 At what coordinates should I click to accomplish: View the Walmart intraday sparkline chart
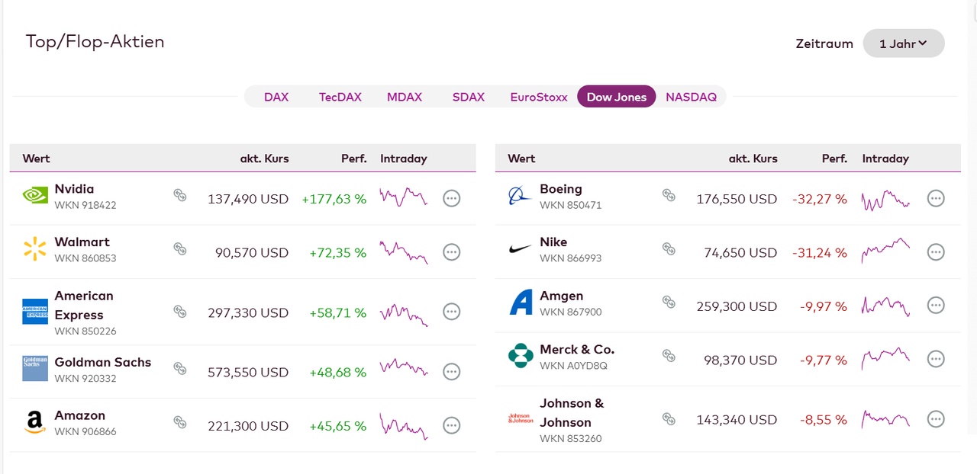pos(404,251)
